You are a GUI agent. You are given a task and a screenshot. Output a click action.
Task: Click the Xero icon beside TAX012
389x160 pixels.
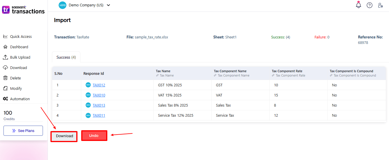pyautogui.click(x=88, y=85)
